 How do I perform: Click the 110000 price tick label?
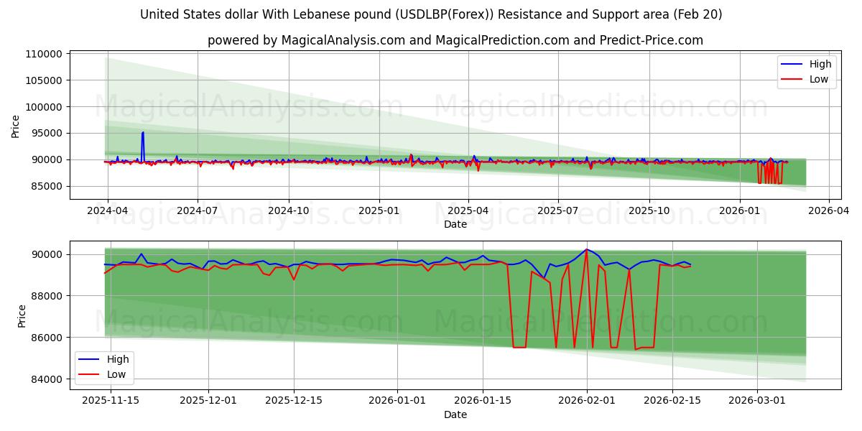(x=45, y=53)
